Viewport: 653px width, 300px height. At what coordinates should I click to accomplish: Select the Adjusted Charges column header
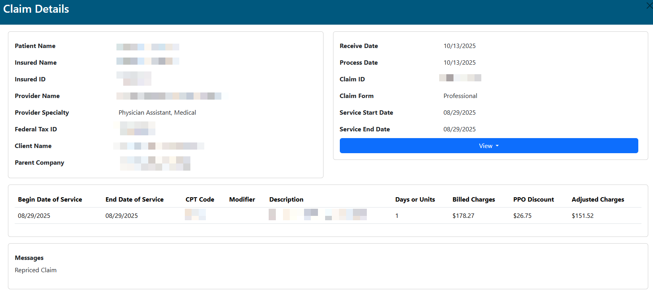click(x=597, y=199)
